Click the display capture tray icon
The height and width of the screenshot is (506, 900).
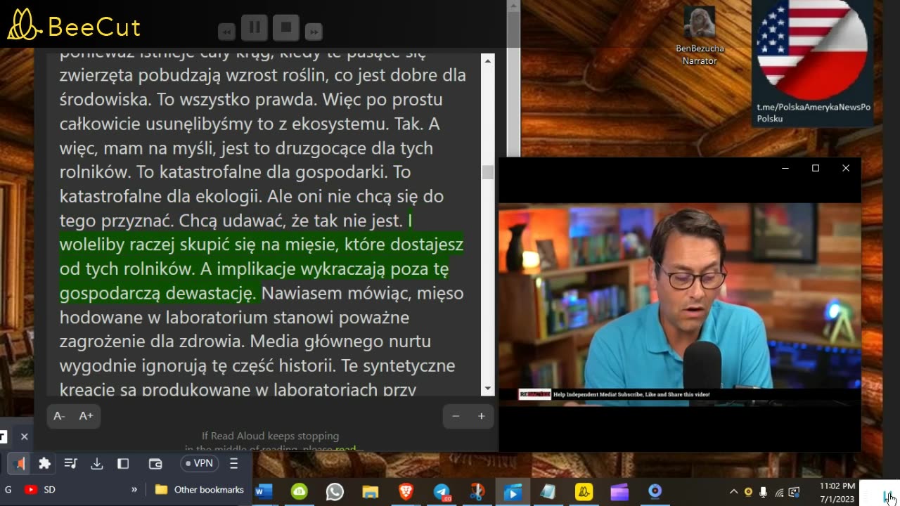794,492
